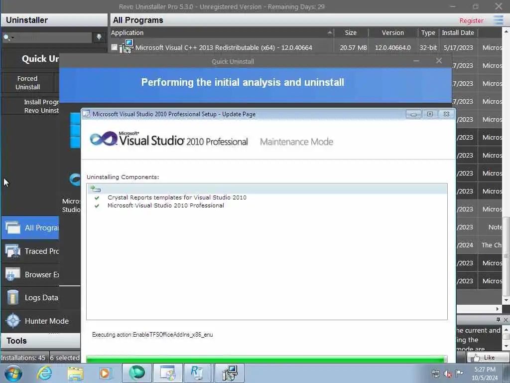
Task: Select Microsoft Visual Studio 2010 Professional component
Action: point(166,205)
